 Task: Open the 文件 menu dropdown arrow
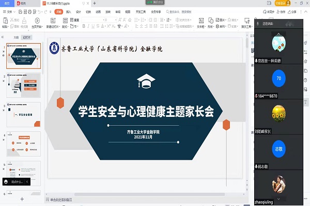tap(14, 12)
